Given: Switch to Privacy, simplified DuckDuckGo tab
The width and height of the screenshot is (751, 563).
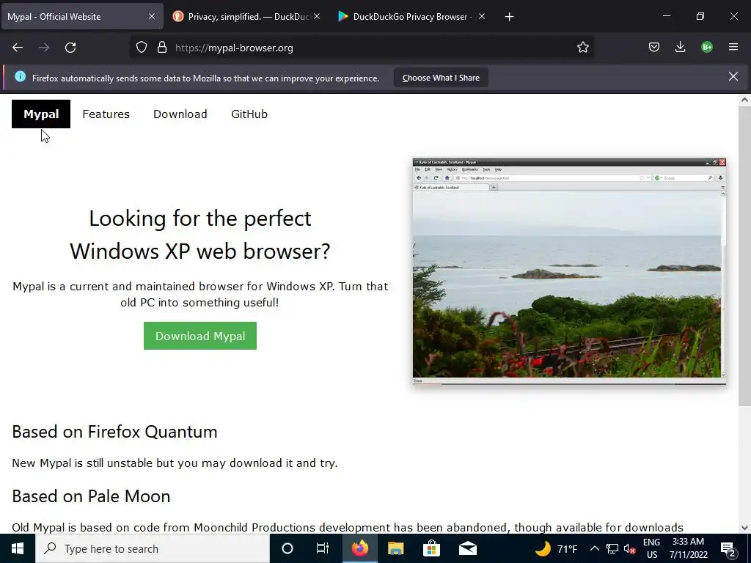Looking at the screenshot, I should 248,16.
